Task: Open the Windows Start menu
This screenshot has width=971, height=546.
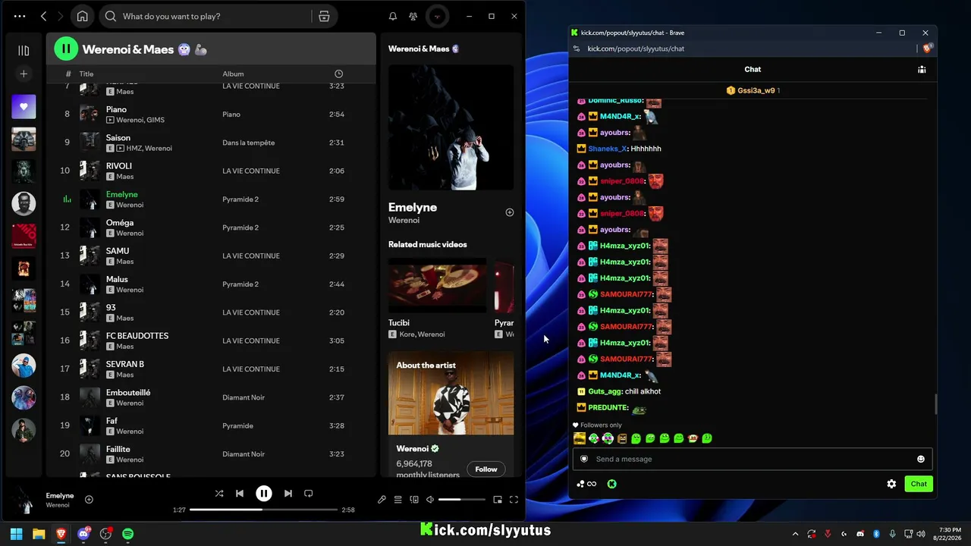Action: (16, 534)
